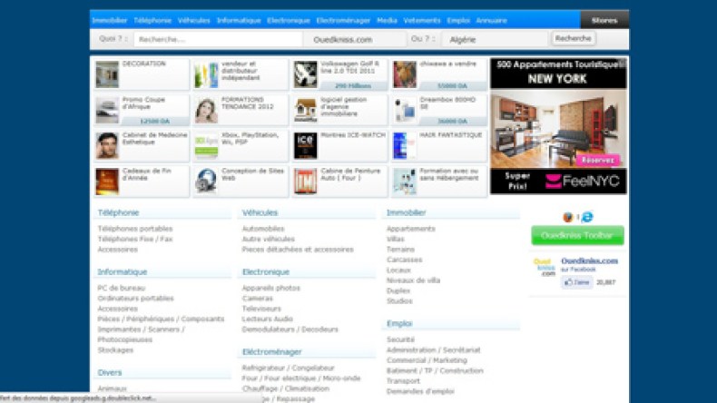
Task: Go to the Electroménager navigation item
Action: 343,20
